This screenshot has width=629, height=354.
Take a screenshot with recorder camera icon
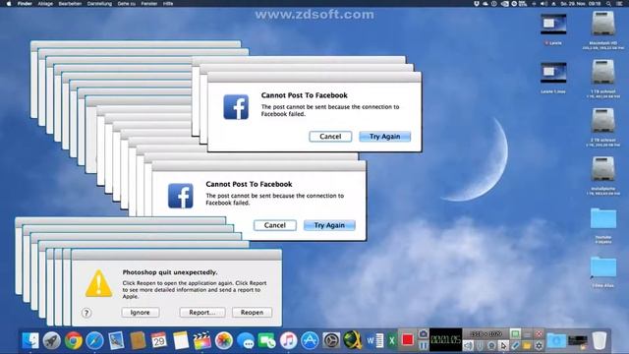tap(424, 334)
